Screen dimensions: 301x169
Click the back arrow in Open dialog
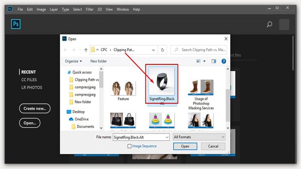click(x=66, y=50)
